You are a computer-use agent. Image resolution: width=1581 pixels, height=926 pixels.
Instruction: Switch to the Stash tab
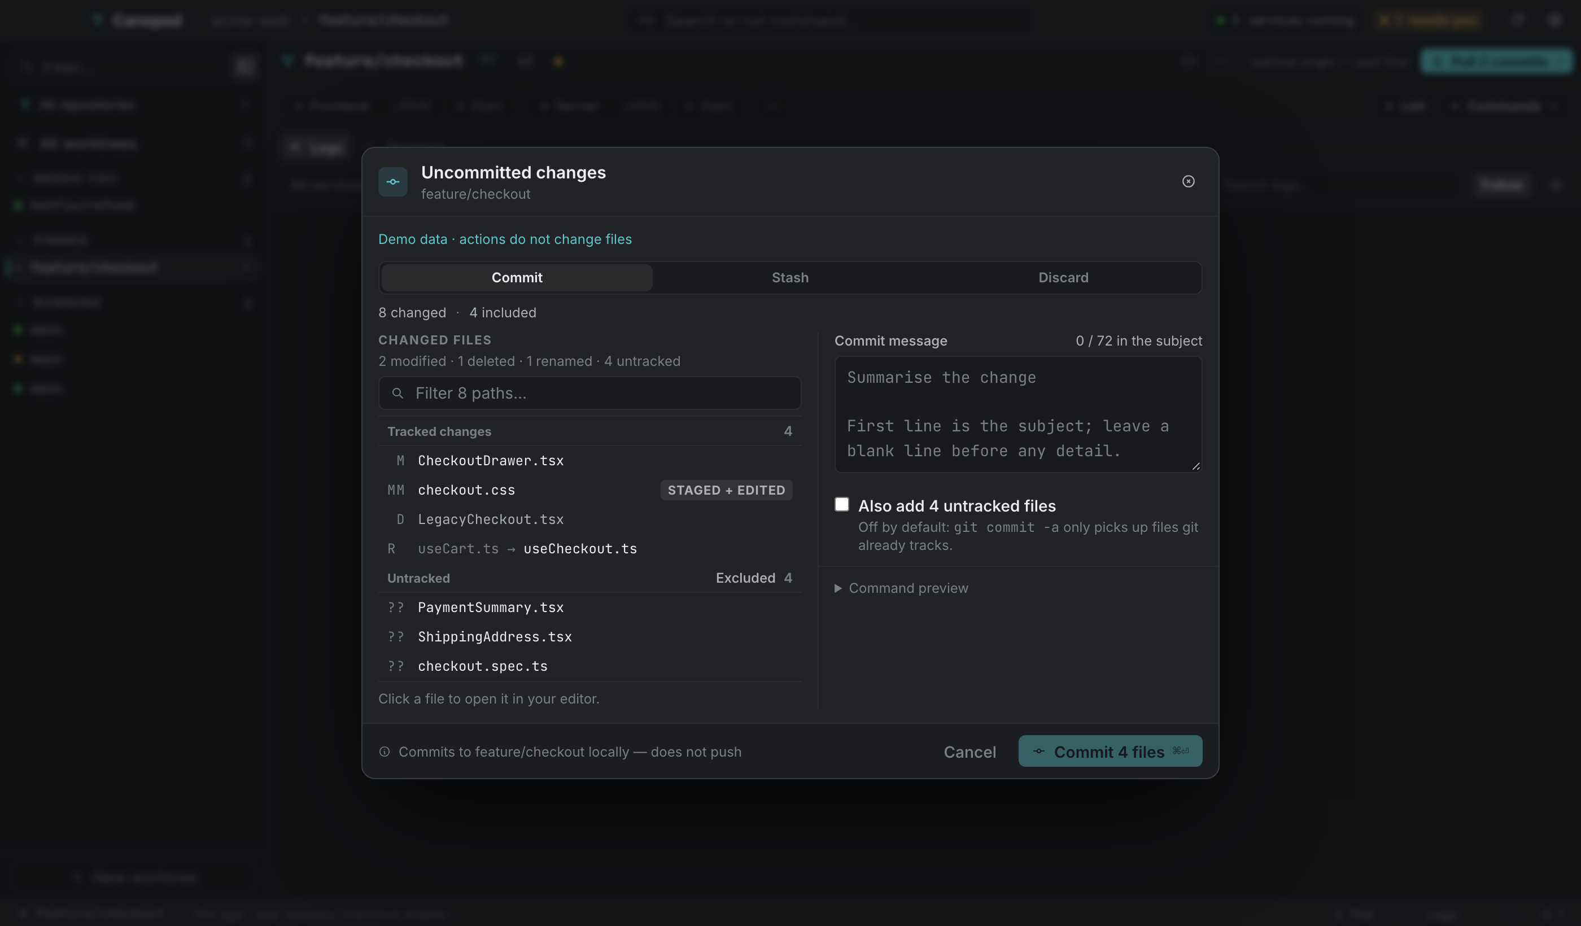790,277
